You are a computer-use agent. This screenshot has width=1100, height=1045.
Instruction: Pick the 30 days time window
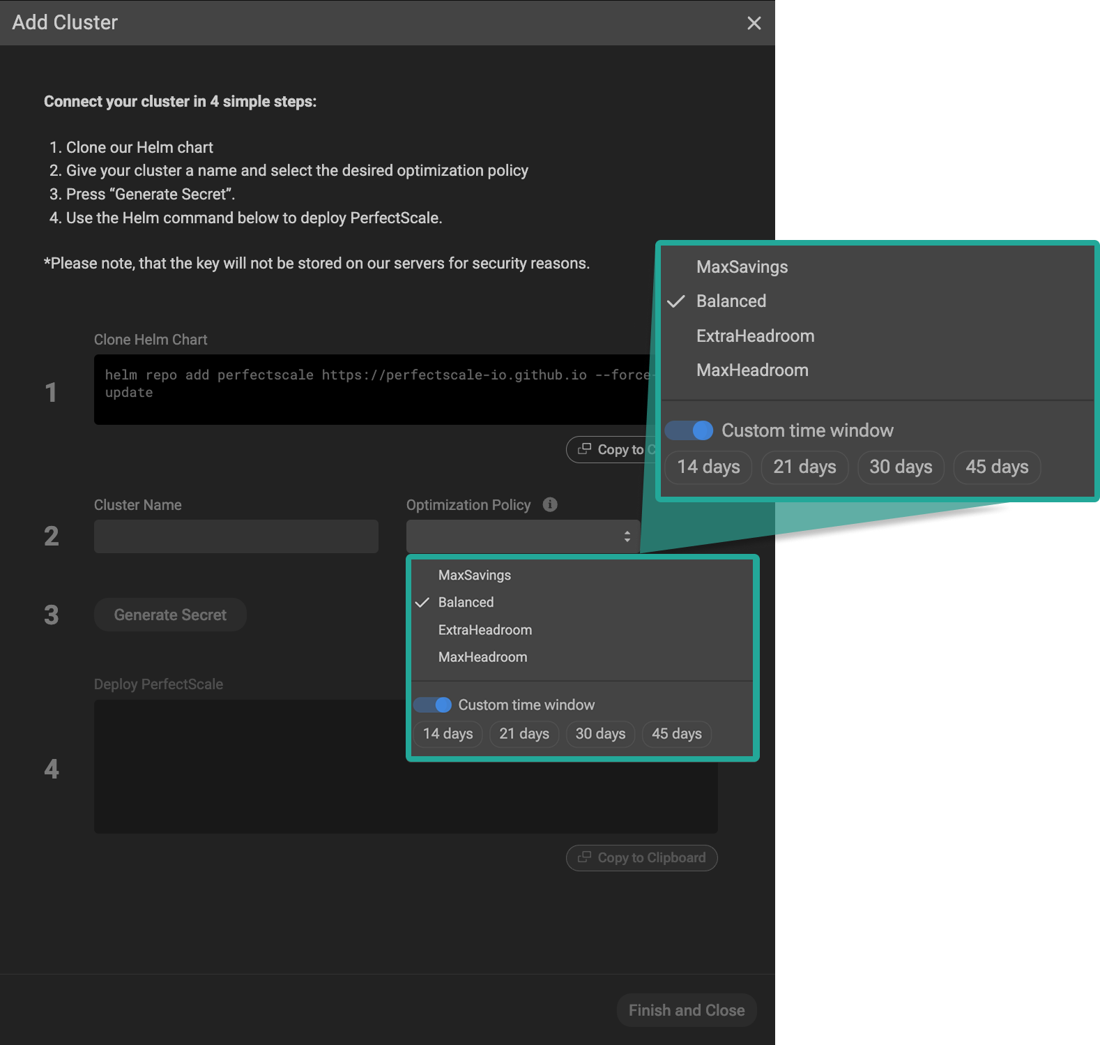click(x=600, y=734)
